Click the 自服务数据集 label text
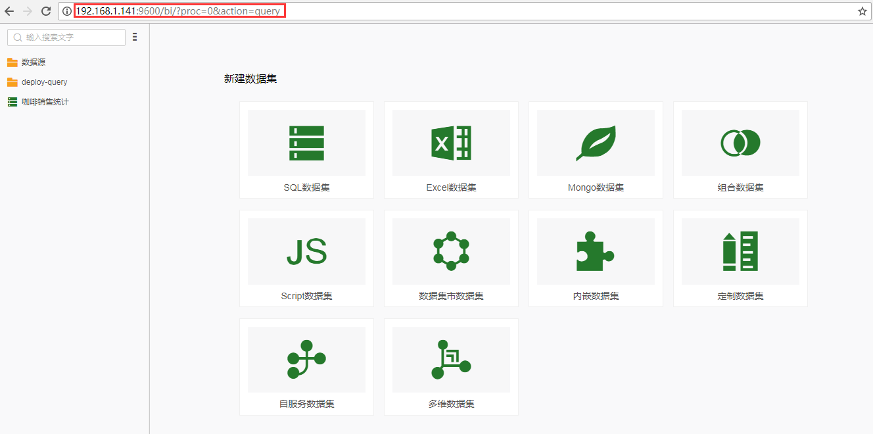This screenshot has height=434, width=873. [306, 404]
